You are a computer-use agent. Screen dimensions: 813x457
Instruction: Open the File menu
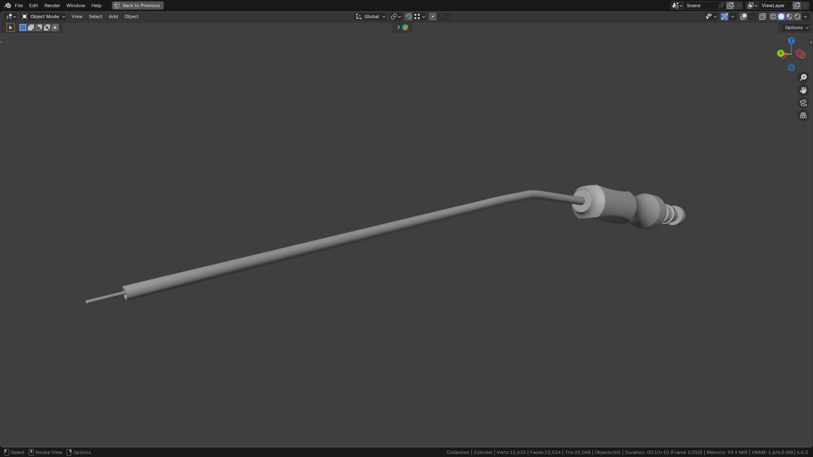coord(19,6)
